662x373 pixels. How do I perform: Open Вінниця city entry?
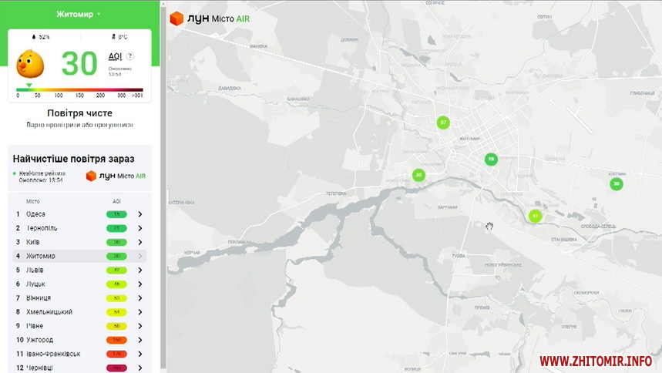coord(39,298)
